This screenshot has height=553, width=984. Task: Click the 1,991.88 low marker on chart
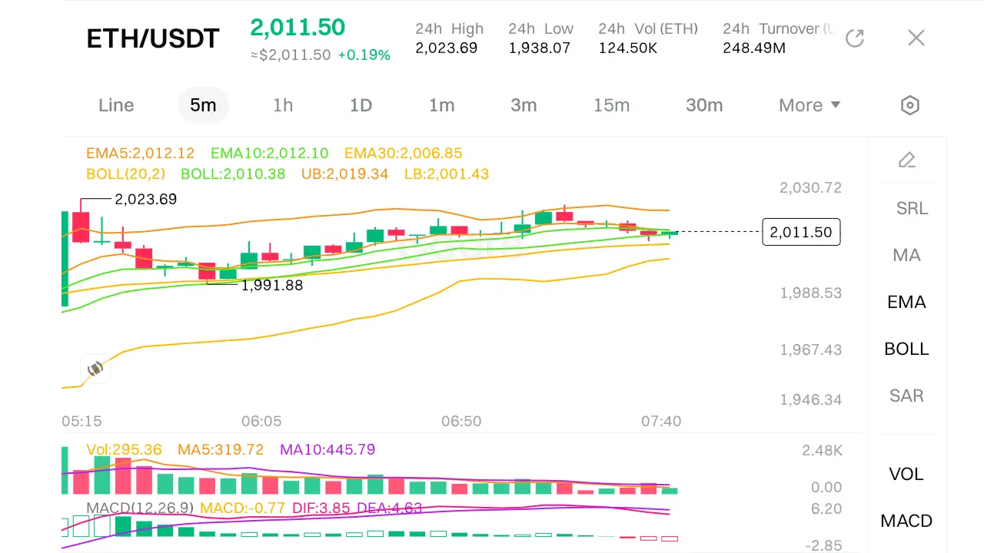tap(272, 286)
